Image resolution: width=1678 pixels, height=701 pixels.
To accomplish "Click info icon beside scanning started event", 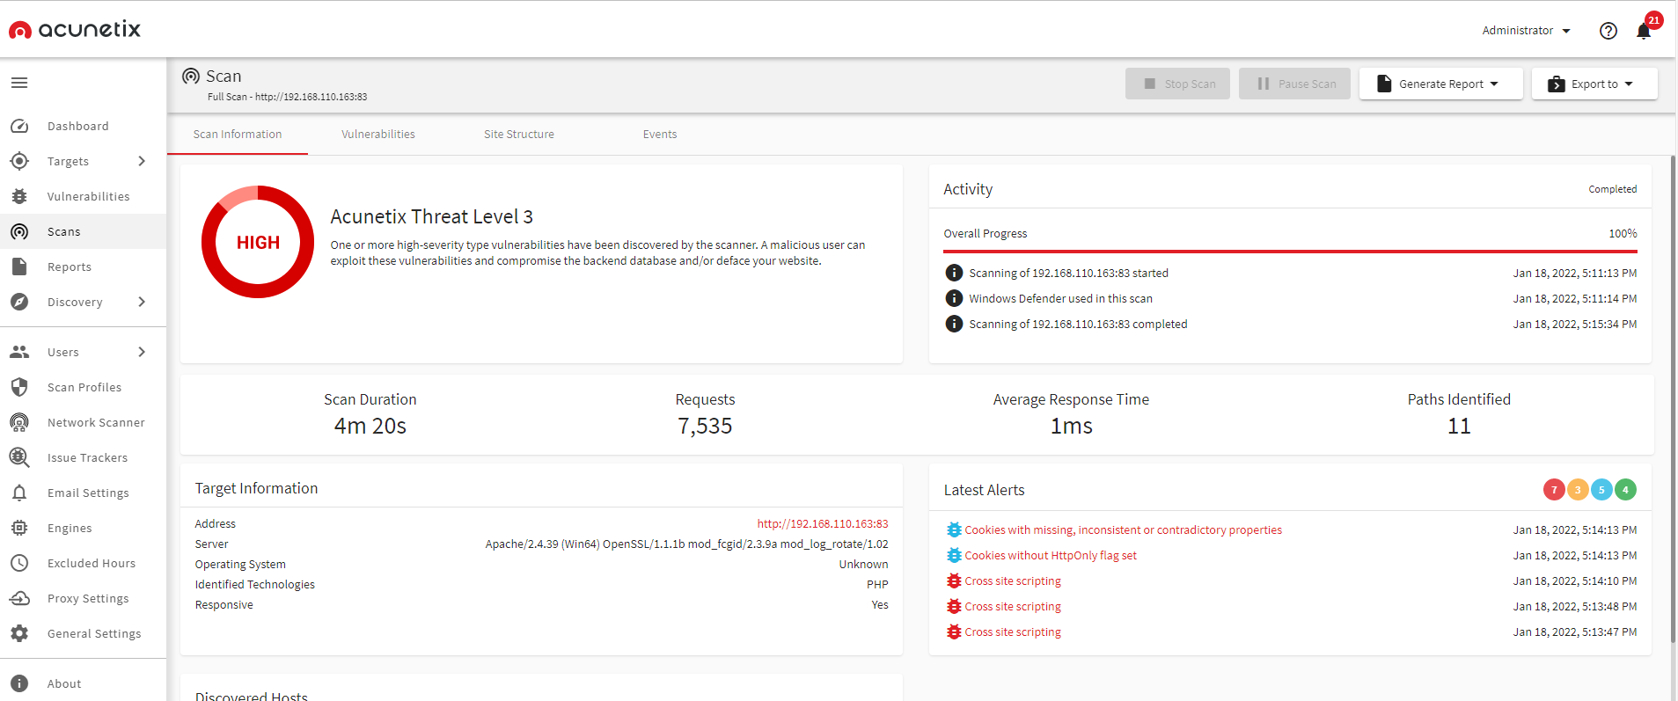I will (x=954, y=273).
